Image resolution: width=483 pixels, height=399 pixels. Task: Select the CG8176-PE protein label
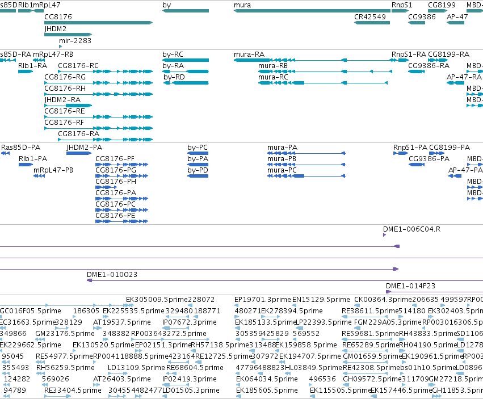115,216
